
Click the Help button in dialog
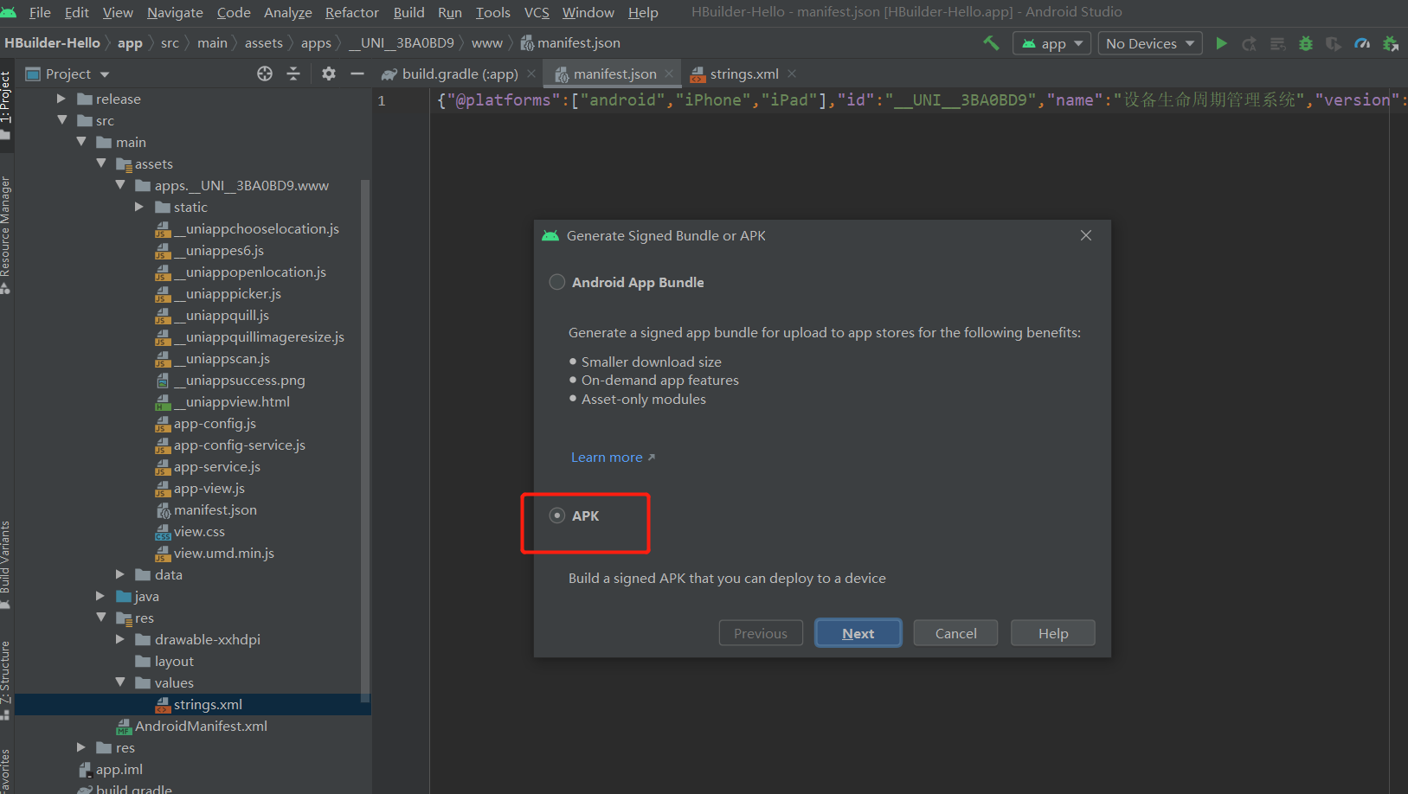point(1053,633)
